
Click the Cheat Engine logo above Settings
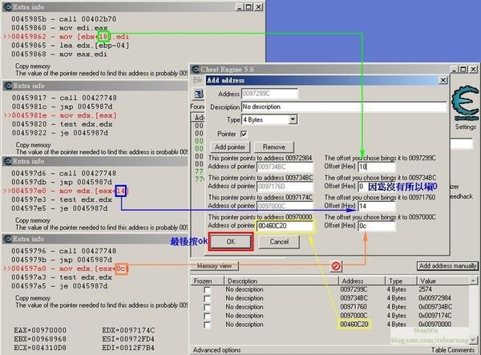coord(465,103)
